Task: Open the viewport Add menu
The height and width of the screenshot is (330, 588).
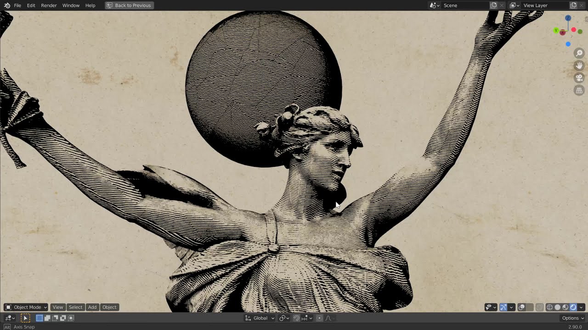Action: [x=92, y=307]
